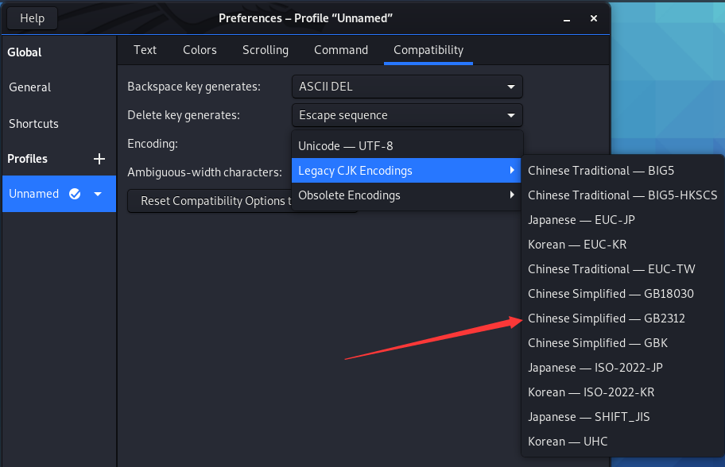Viewport: 725px width, 467px height.
Task: Open the Unnamed profile menu arrow
Action: coord(98,194)
